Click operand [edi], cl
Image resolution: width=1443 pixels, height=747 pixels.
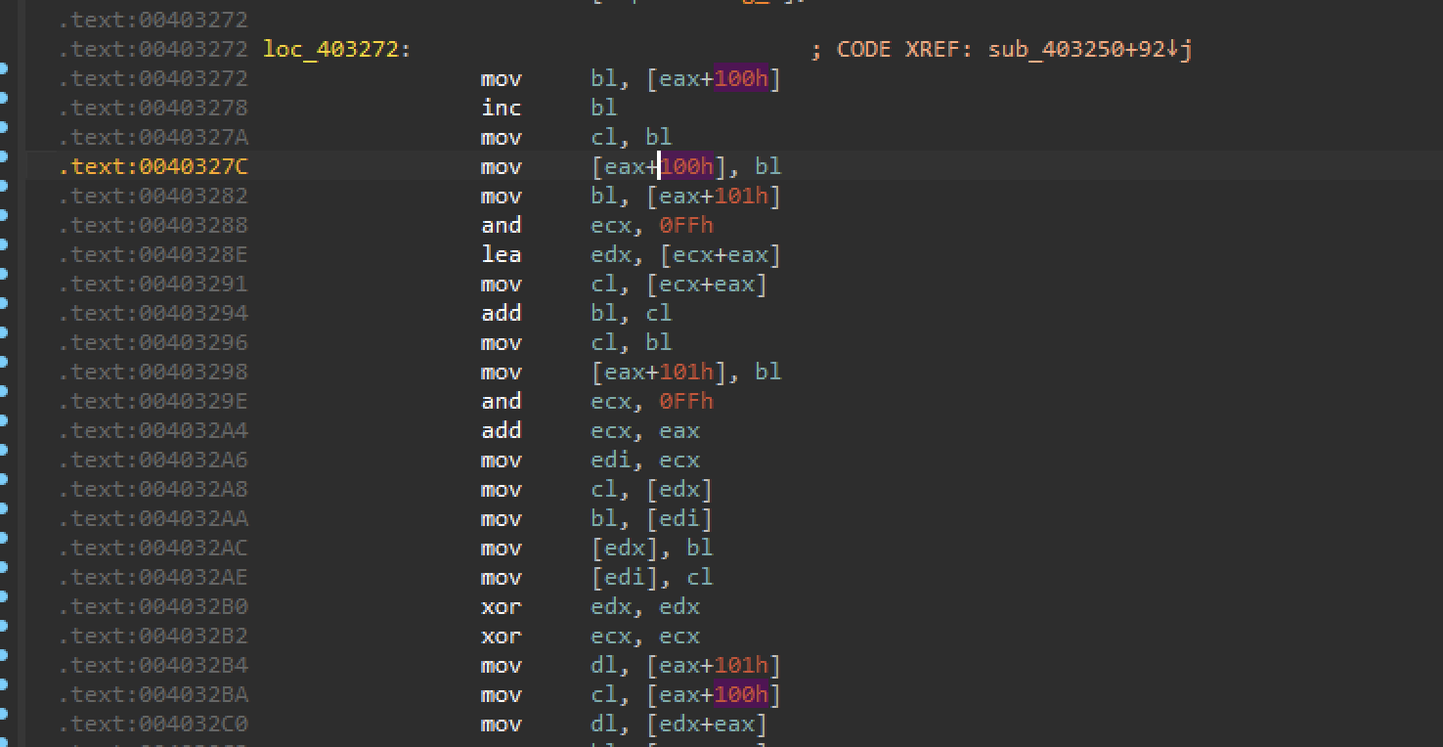pos(651,577)
